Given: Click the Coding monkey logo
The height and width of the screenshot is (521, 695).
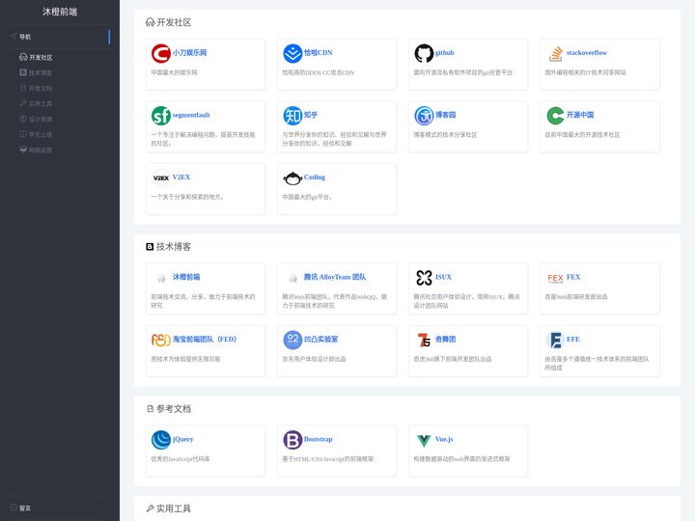Looking at the screenshot, I should pos(292,178).
